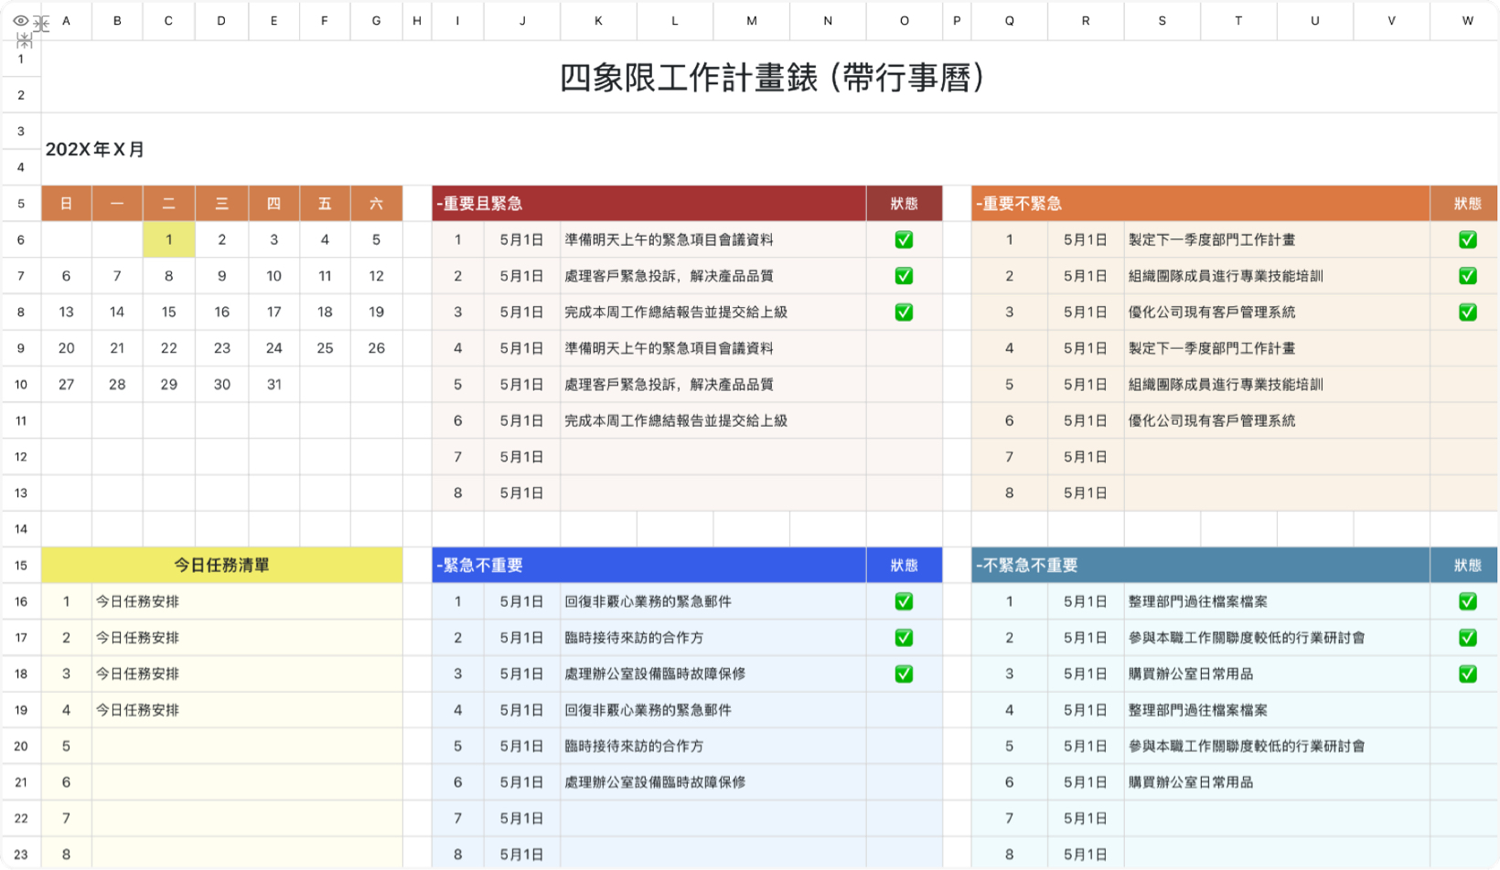Select 今日任務安排 in today's task 1

(247, 601)
